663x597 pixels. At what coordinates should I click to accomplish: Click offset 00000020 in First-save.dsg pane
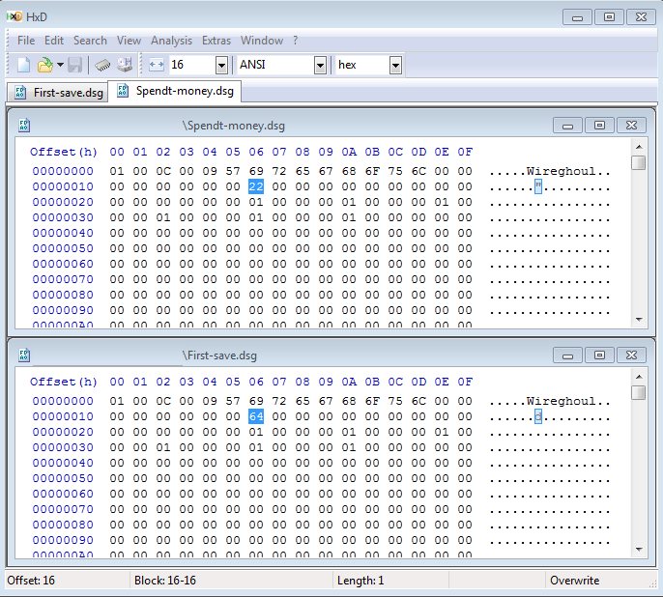(x=63, y=432)
